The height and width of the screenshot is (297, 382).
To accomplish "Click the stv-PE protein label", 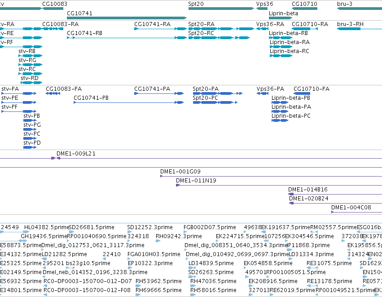I will click(x=10, y=98).
